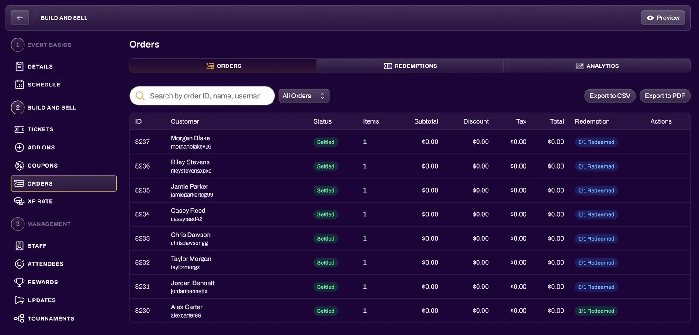Click the Updates flag icon

coord(19,300)
